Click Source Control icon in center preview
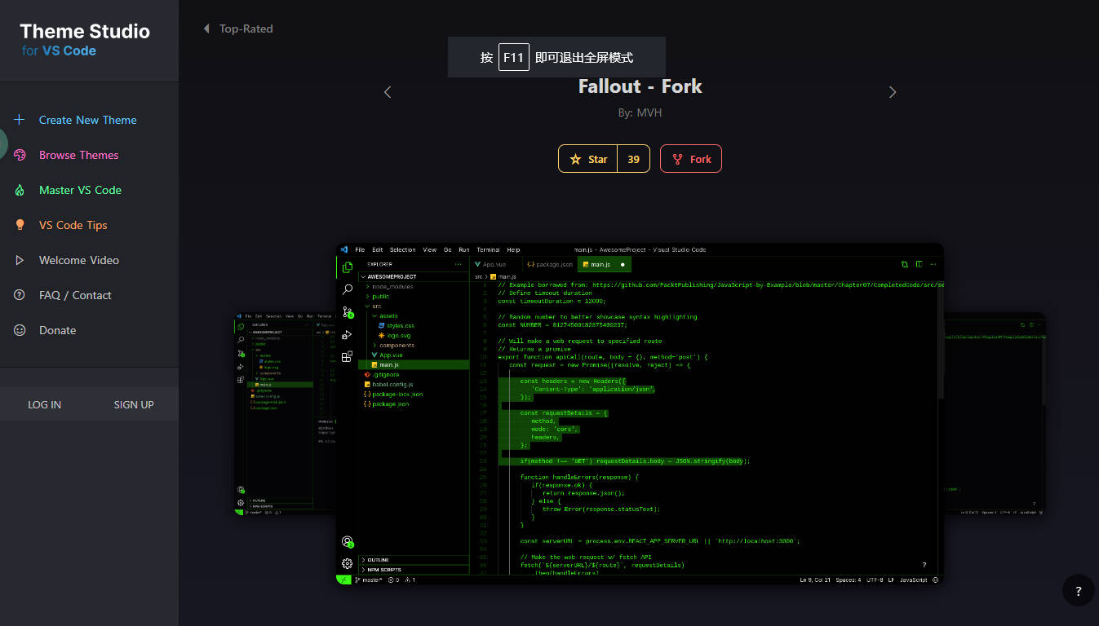 click(x=348, y=312)
